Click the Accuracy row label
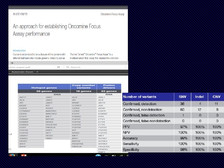The height and width of the screenshot is (168, 224). (x=130, y=138)
